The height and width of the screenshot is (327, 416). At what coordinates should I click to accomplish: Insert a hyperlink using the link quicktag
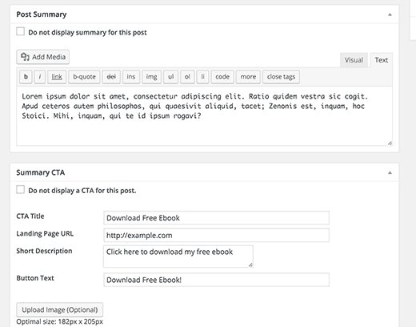57,77
